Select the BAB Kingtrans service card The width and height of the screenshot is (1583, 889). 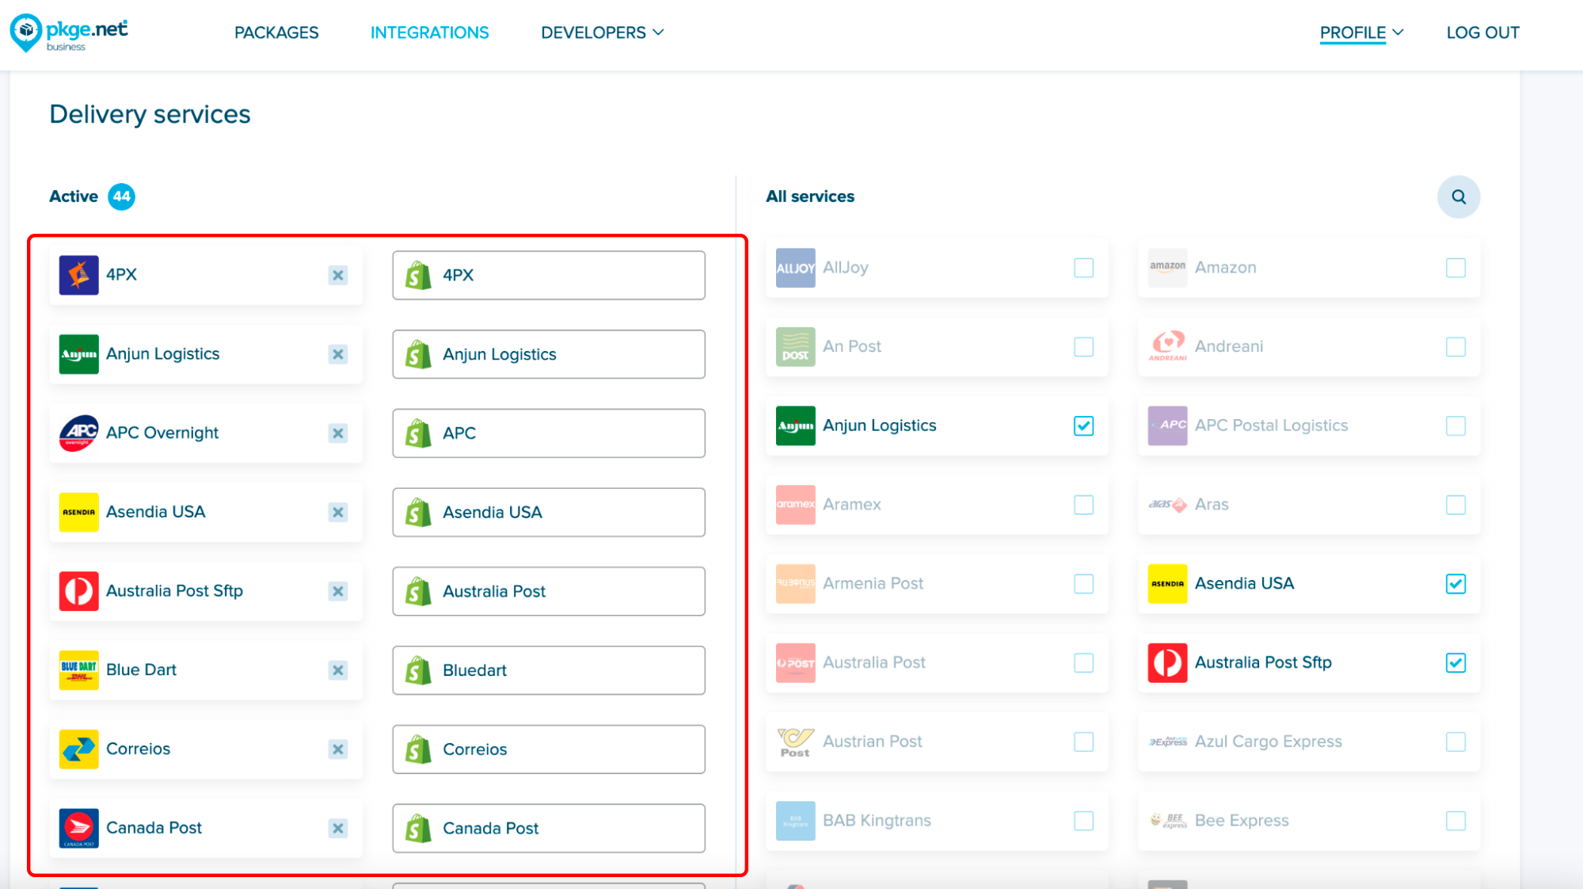click(x=937, y=821)
